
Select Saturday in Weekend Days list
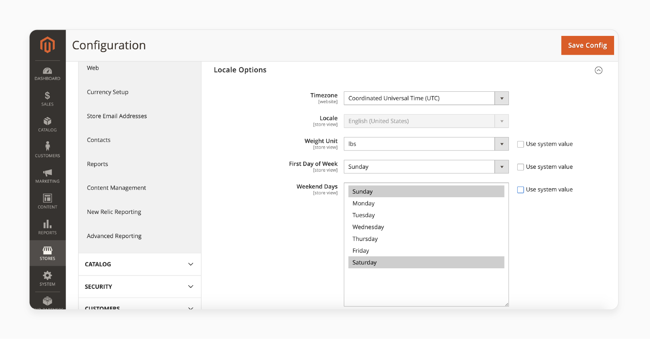[x=426, y=262]
